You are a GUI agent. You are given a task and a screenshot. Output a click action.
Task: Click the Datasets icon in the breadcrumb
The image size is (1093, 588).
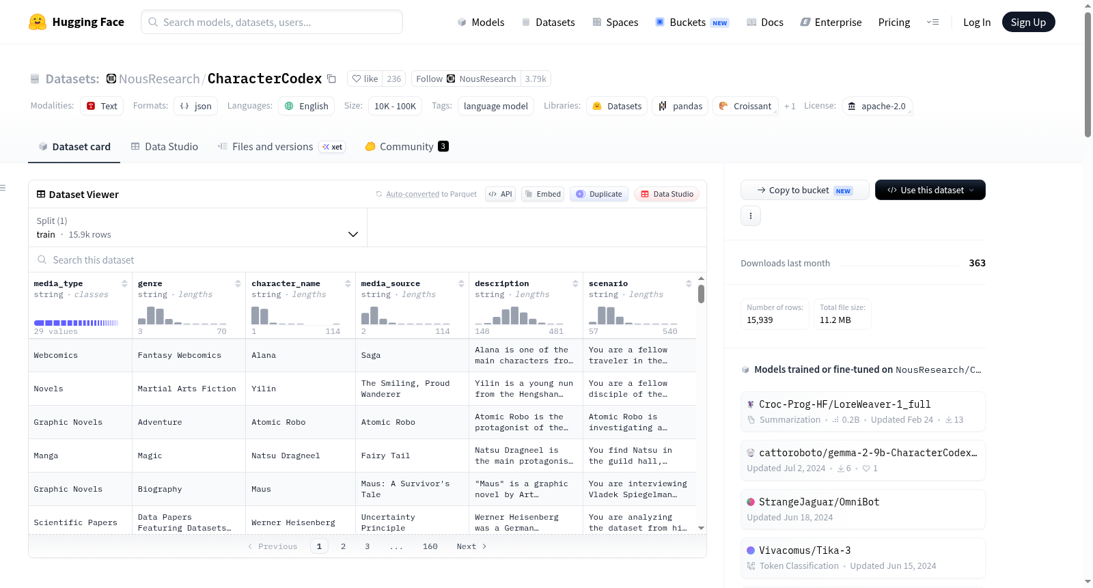click(x=35, y=79)
